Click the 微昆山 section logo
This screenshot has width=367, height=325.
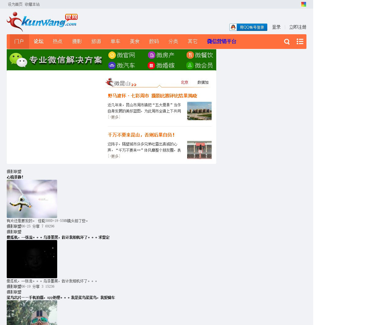coord(121,83)
